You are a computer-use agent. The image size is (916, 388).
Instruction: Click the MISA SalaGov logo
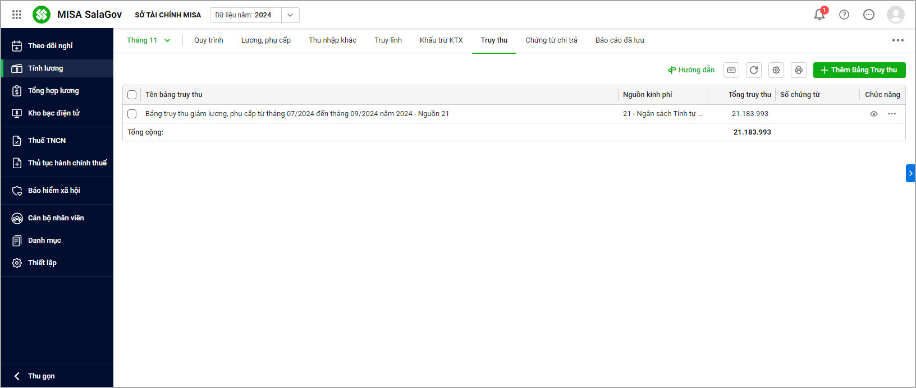pos(42,15)
